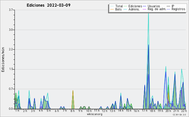Image resolution: width=189 pixels, height=117 pixels.
Task: Click the '8 h' x-axis label
Action: 72,111
